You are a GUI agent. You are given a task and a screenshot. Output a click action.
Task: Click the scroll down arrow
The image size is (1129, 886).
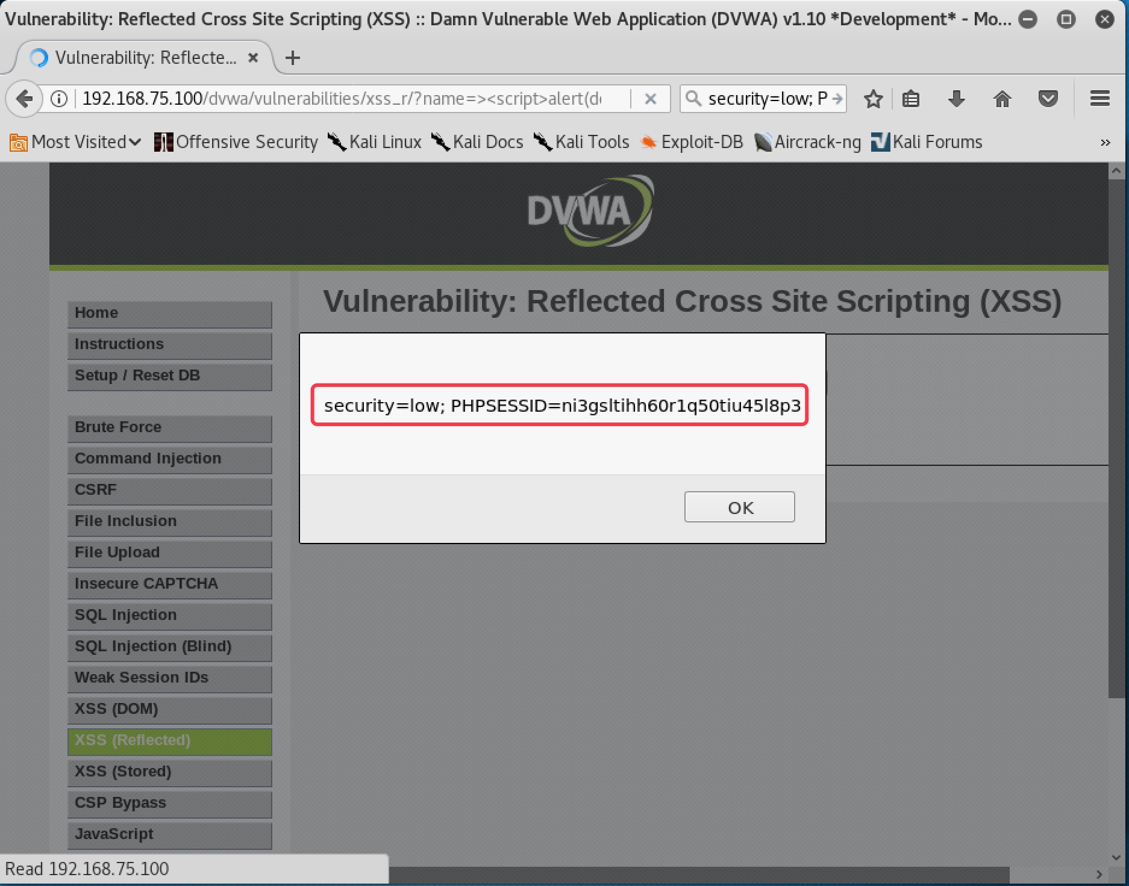click(x=1116, y=858)
